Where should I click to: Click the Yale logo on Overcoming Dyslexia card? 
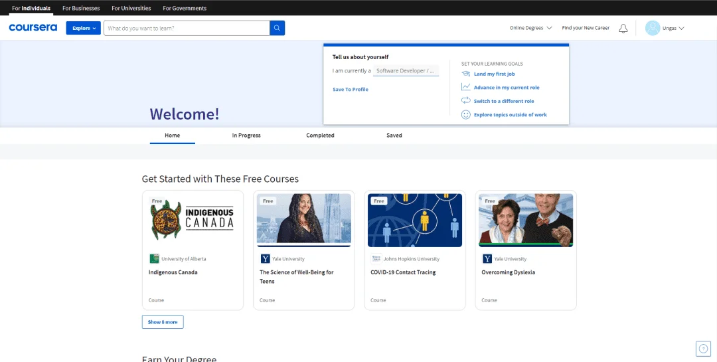[x=487, y=258]
